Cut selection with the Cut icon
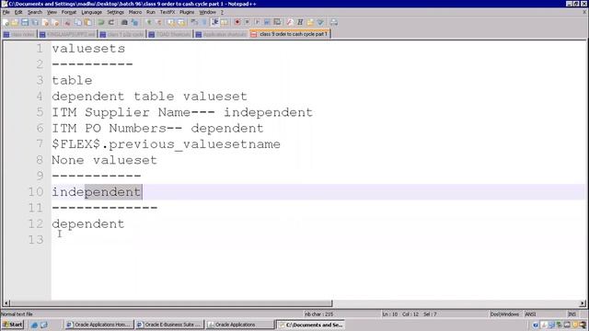Screen dimensions: 589x331 (67, 22)
